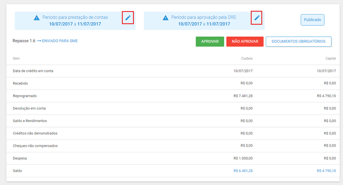Approve with the green APROVAR button
This screenshot has width=343, height=185.
pos(210,42)
